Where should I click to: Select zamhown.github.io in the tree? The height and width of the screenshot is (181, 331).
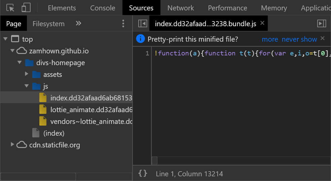(x=59, y=51)
